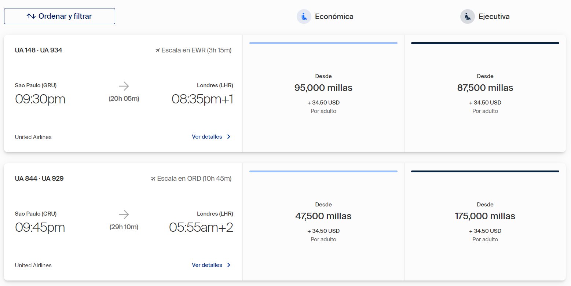Viewport: 571px width, 286px height.
Task: Click the light blue bar above 95,000 millas
Action: coord(323,43)
